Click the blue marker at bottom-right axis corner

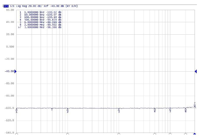[195, 134]
